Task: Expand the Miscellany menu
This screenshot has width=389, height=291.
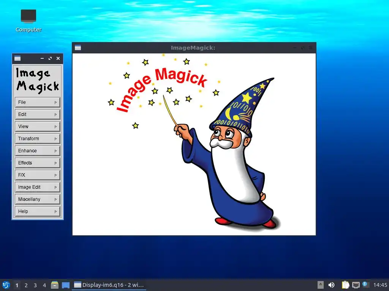Action: [38, 199]
